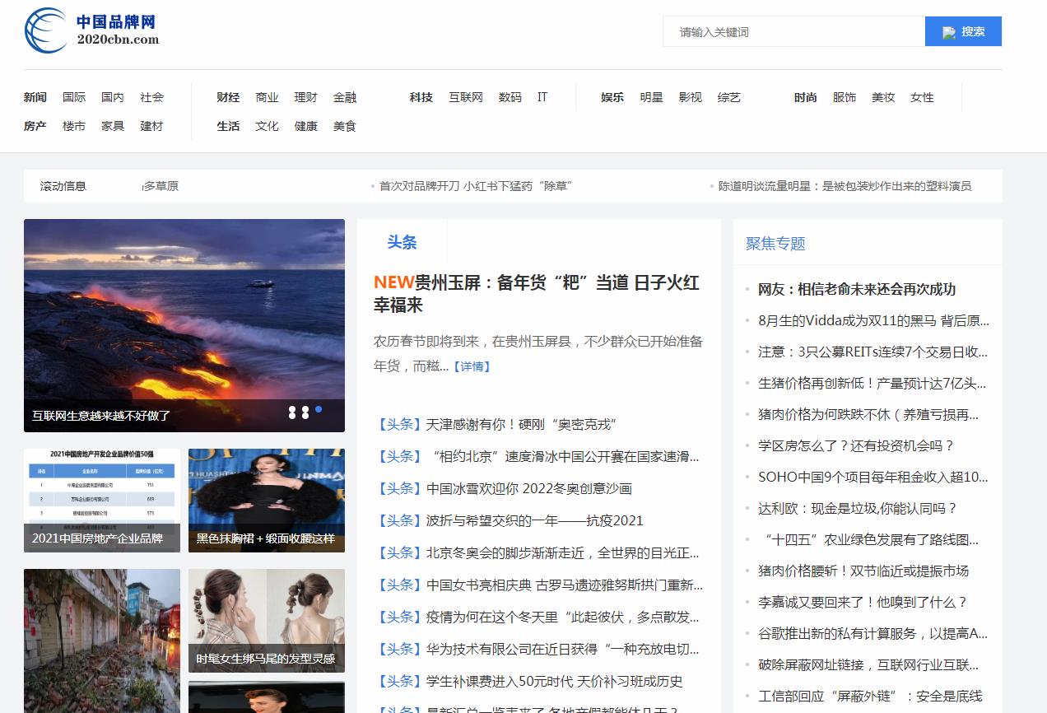Open the 新闻 menu category
This screenshot has width=1047, height=713.
click(x=35, y=97)
